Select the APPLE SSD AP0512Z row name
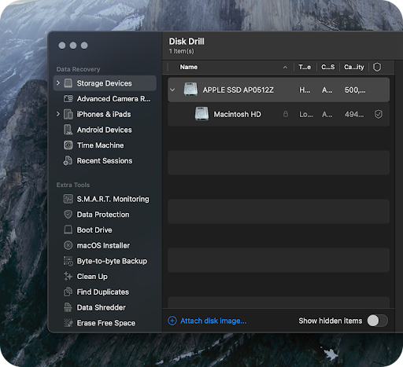Screen dimensions: 403x367 [x=238, y=90]
